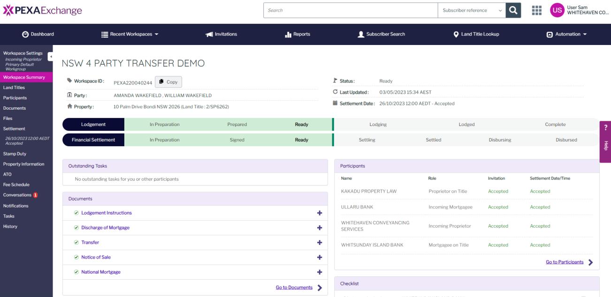Open Settlement in the sidebar
This screenshot has height=297, width=611.
tap(14, 129)
